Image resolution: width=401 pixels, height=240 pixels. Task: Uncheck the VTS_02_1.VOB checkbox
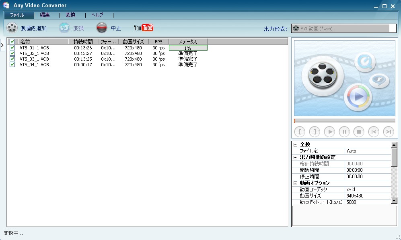pyautogui.click(x=12, y=53)
